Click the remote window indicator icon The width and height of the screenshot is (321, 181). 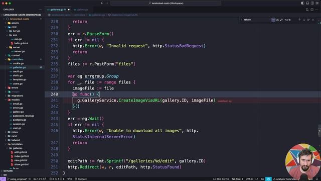(x=3, y=179)
